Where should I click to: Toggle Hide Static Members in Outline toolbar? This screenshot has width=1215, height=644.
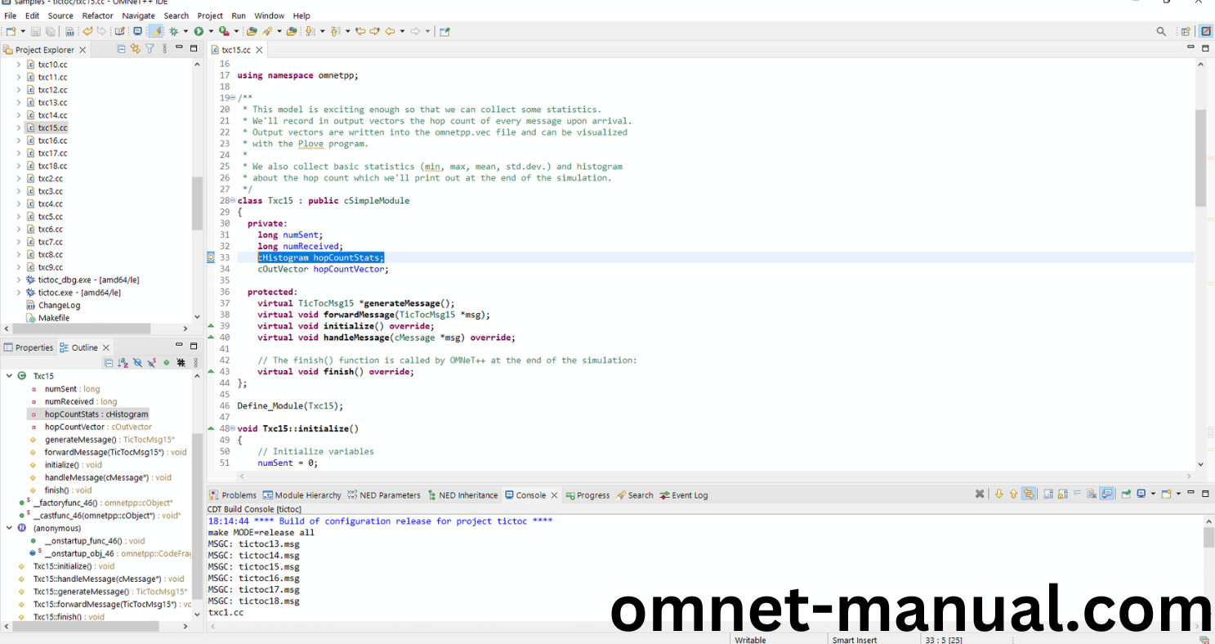click(151, 362)
